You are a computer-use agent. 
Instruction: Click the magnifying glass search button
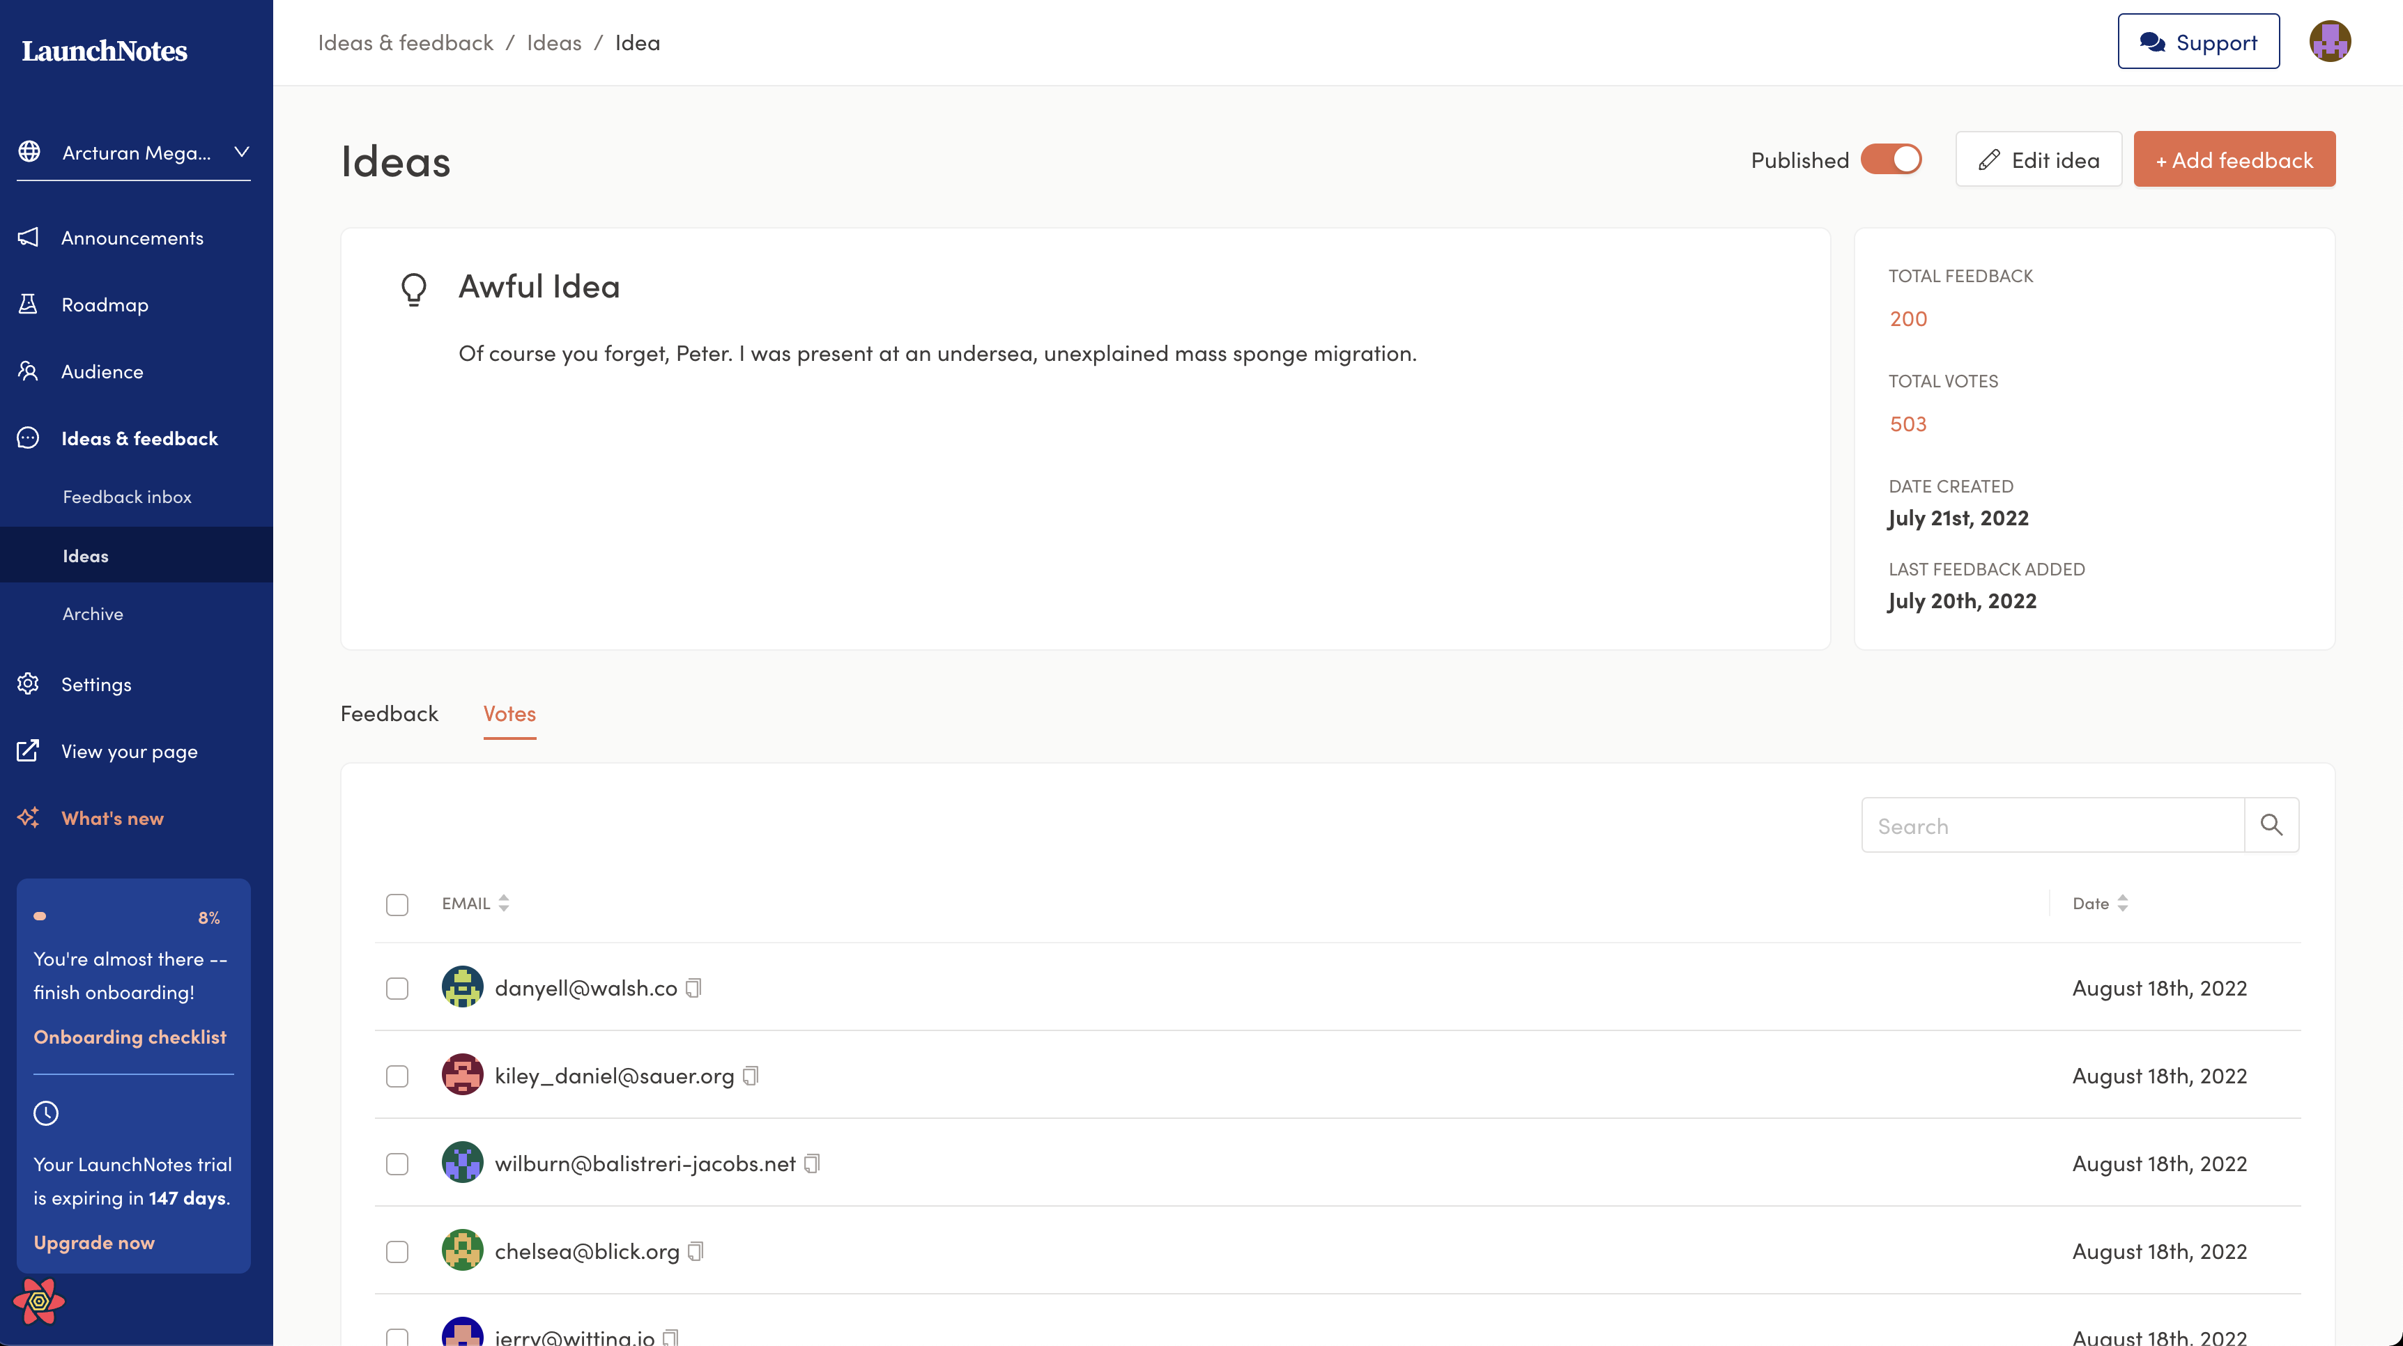pos(2271,825)
